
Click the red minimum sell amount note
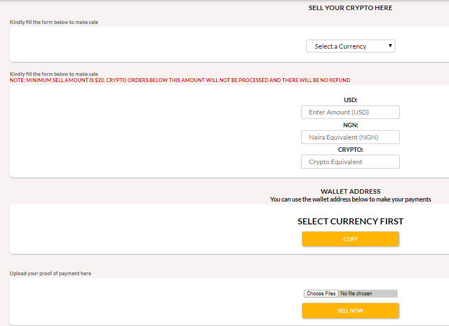180,80
